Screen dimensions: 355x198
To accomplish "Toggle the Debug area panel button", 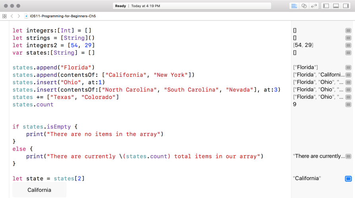I will pos(336,6).
